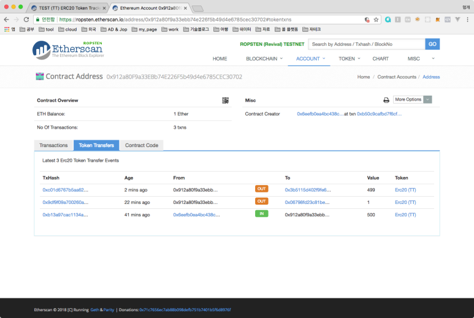Open the 'cloud' bookmarks folder

pyautogui.click(x=67, y=29)
